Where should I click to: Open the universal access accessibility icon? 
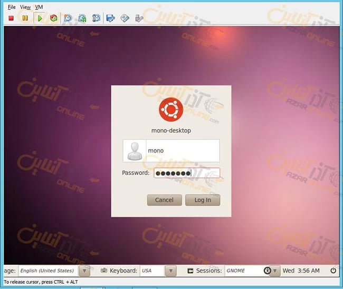pyautogui.click(x=268, y=271)
